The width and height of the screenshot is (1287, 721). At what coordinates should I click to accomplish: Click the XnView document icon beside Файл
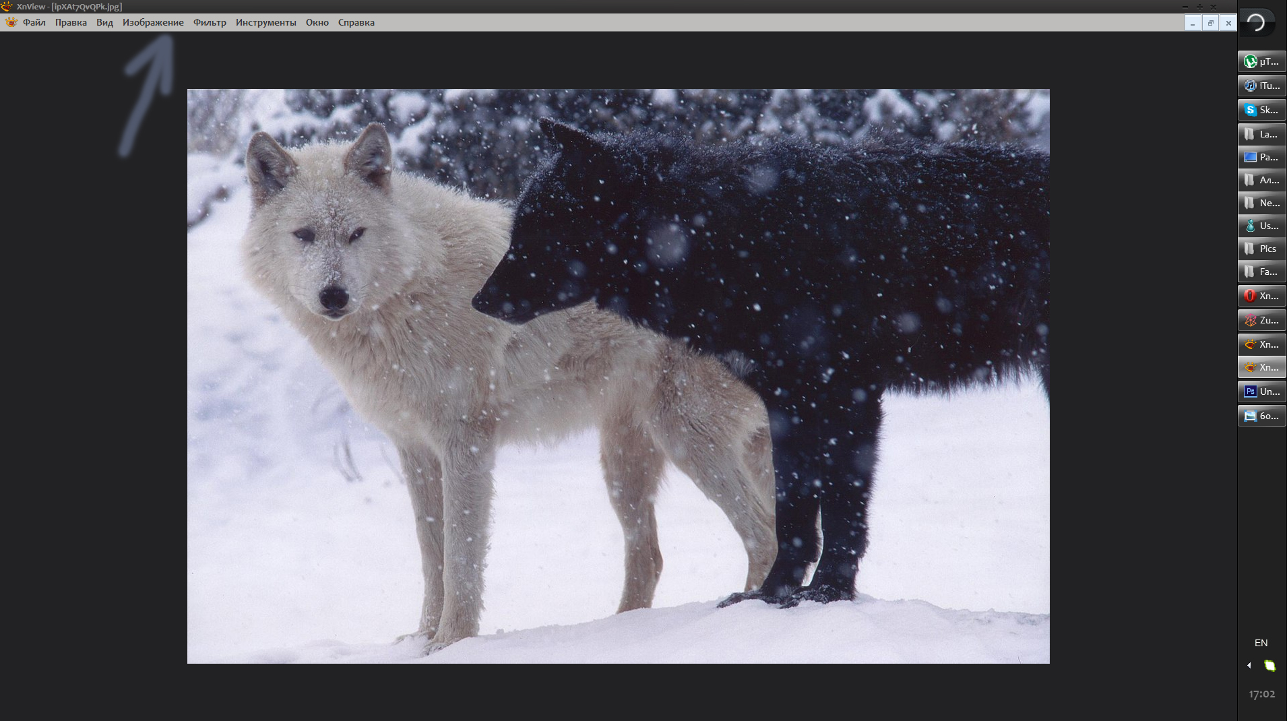click(x=11, y=22)
